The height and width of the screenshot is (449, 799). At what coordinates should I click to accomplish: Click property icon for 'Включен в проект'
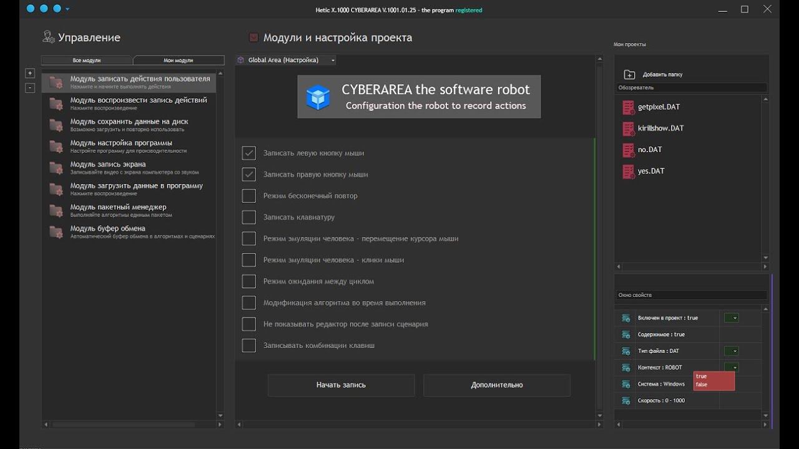click(625, 318)
